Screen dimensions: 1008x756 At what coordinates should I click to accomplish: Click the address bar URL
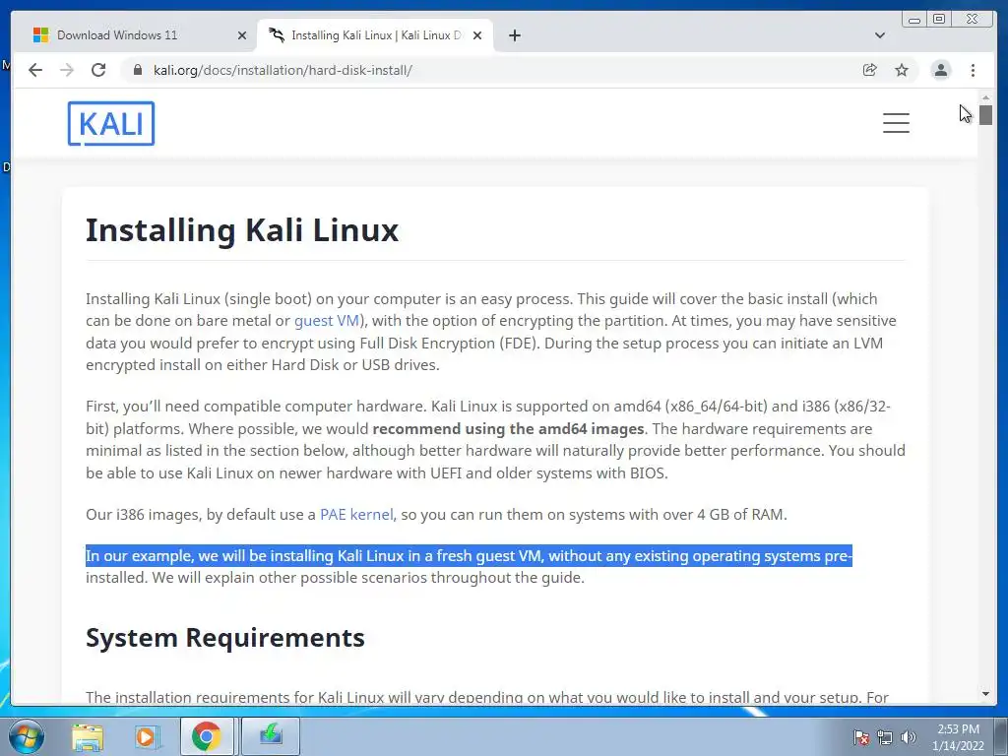283,70
